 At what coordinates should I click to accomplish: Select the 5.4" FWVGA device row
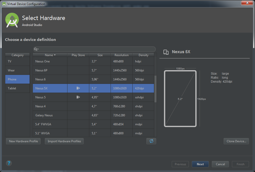[93, 124]
